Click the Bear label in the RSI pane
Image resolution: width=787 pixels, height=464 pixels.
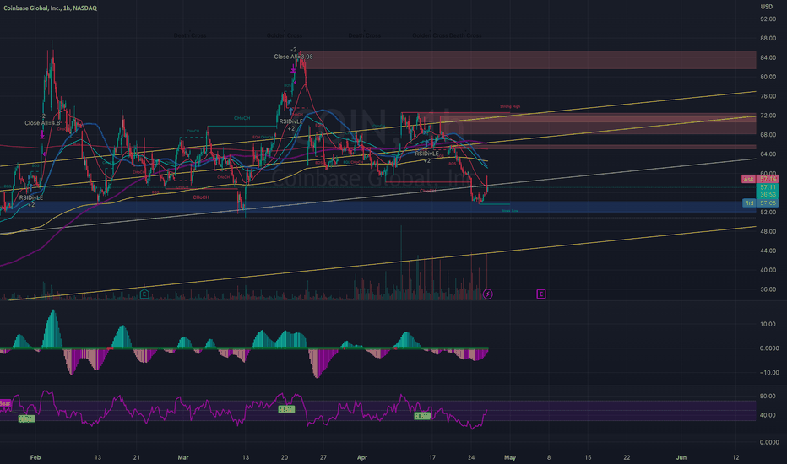(5, 403)
